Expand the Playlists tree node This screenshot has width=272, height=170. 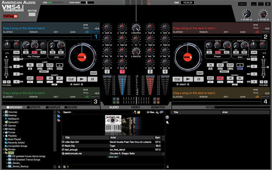click(x=4, y=136)
